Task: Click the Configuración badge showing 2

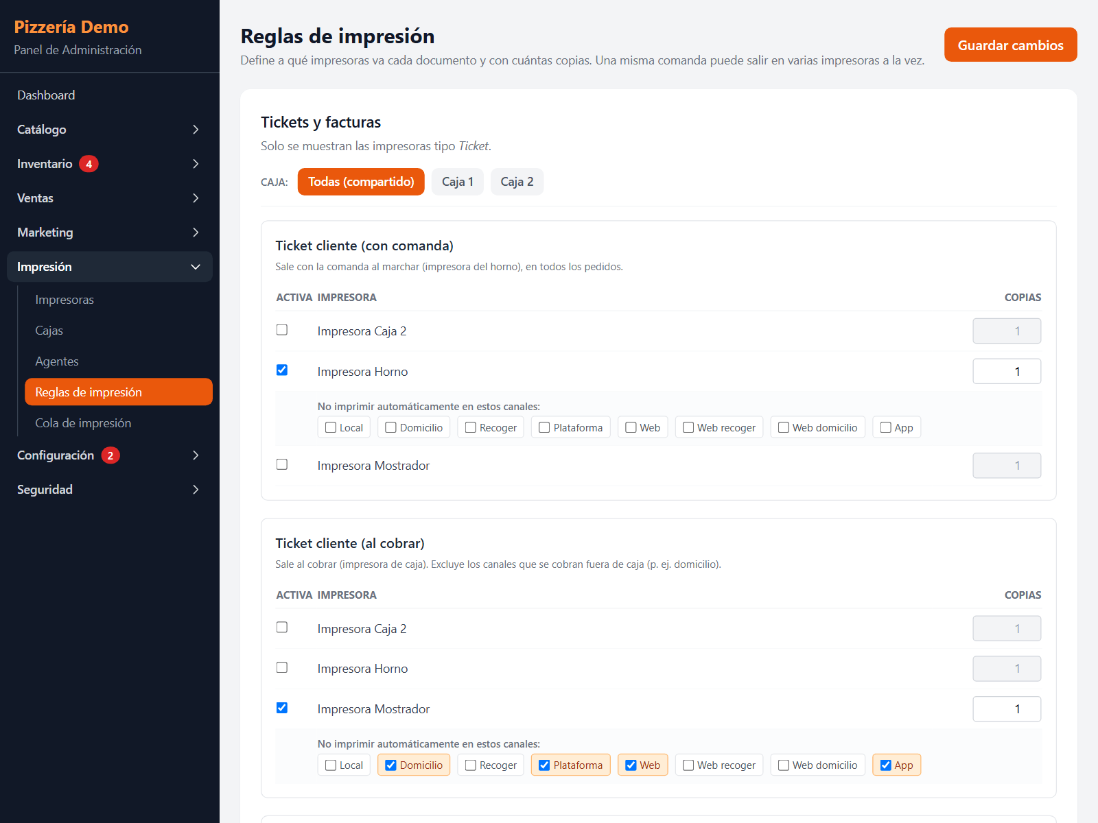Action: (x=110, y=455)
